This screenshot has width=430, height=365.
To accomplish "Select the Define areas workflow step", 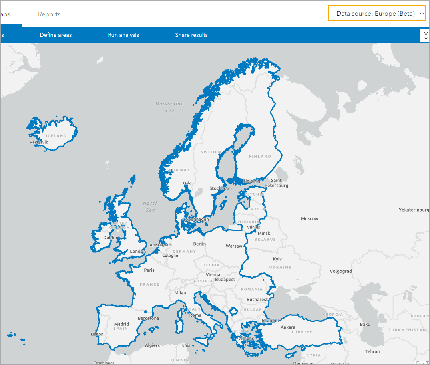I will [56, 35].
